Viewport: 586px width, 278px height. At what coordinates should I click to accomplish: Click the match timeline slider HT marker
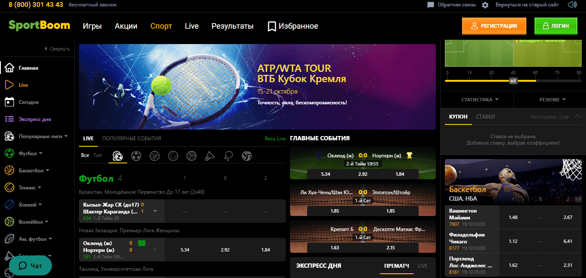(x=513, y=81)
